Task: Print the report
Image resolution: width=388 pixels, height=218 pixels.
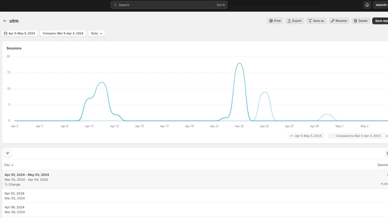Action: click(x=275, y=21)
